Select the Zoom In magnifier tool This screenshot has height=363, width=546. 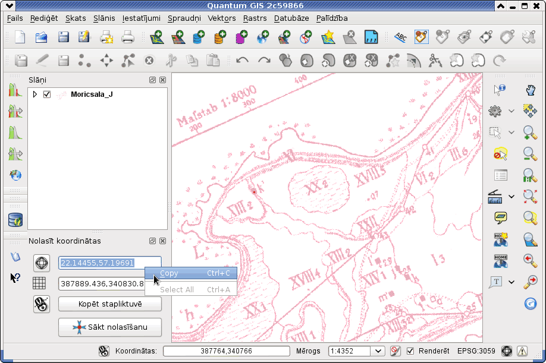(530, 132)
